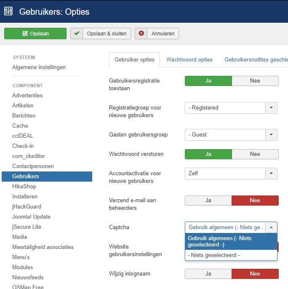
Task: Click the sliders icon beside Gebruikers: Opties
Action: click(8, 11)
